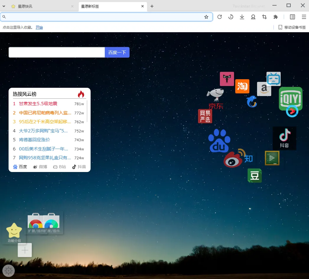The height and width of the screenshot is (279, 309).
Task: Open hot search 甘肃发生5.5级地震
Action: point(38,103)
